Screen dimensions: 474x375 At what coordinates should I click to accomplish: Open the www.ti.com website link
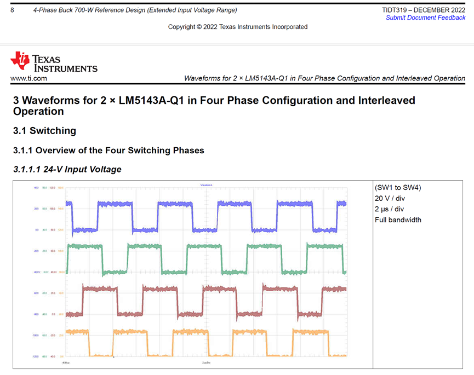coord(28,78)
